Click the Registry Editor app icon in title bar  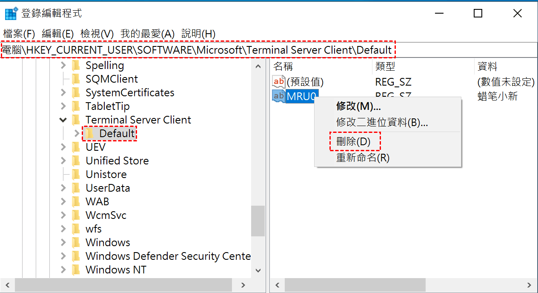coord(11,14)
